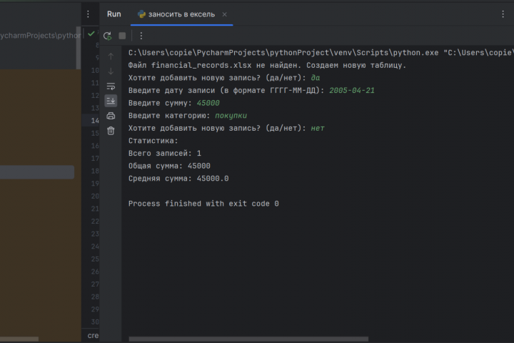Click the Python icon on the run tab

click(141, 14)
